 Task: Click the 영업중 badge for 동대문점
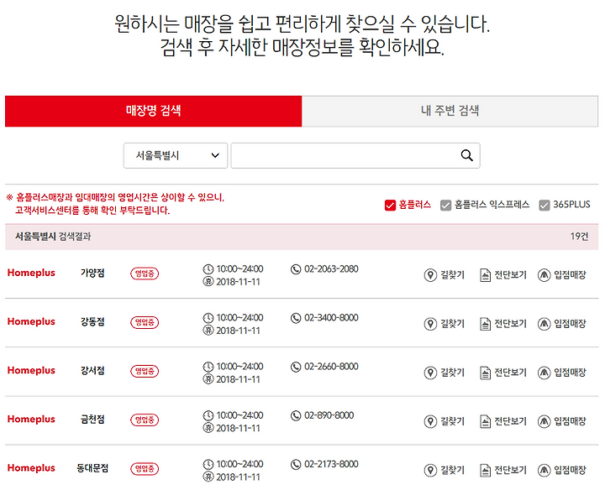pyautogui.click(x=145, y=469)
